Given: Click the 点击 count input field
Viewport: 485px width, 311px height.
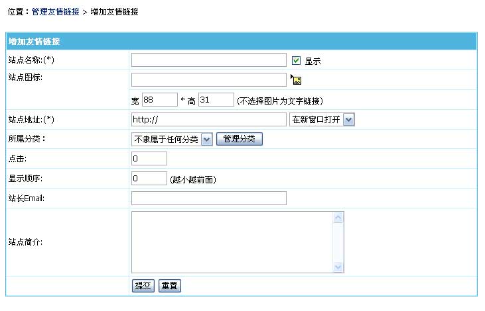Looking at the screenshot, I should (149, 159).
